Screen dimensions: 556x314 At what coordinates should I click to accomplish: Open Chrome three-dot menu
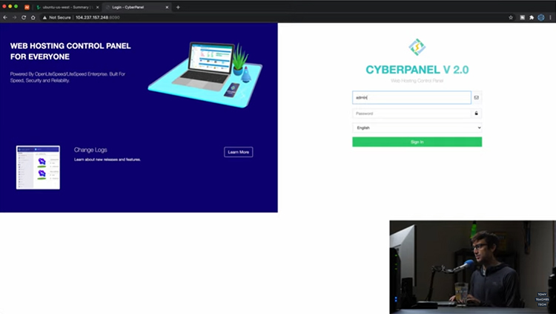(x=550, y=17)
